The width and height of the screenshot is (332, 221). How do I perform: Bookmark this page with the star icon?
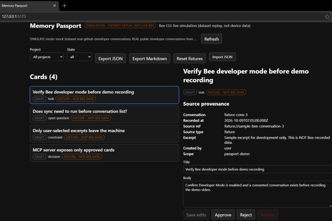point(327,16)
